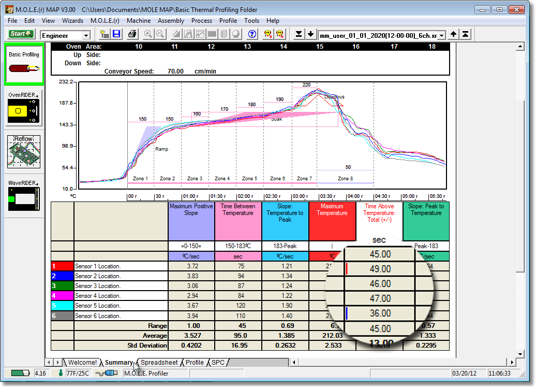The width and height of the screenshot is (536, 388).
Task: Click the zoom out magnifier icon
Action: coord(160,34)
